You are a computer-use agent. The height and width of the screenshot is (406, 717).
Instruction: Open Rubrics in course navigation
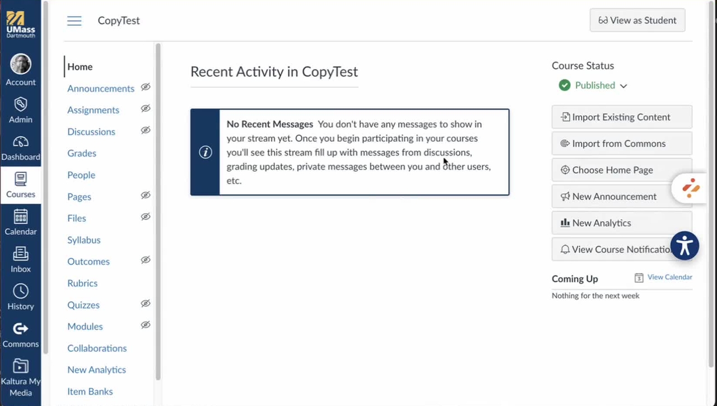coord(82,283)
